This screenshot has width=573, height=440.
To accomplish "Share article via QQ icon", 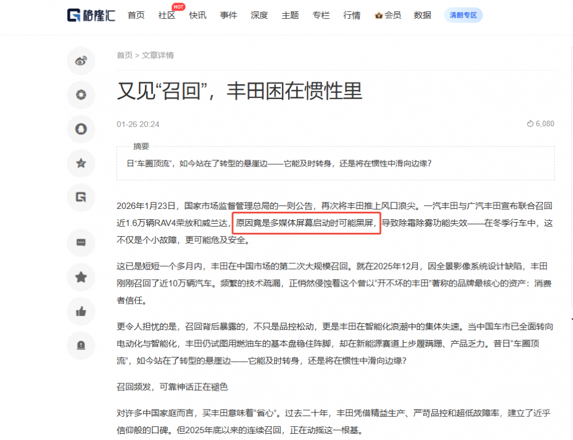I will (81, 129).
